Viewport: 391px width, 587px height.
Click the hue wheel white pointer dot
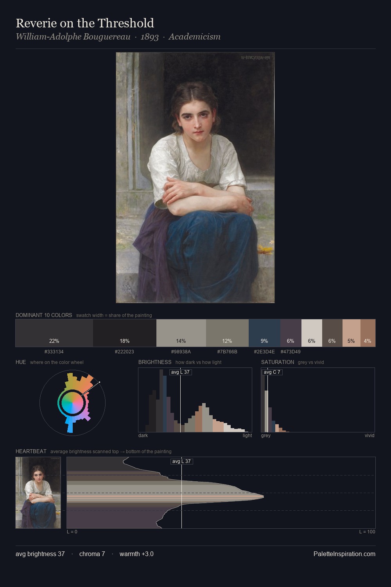pos(99,382)
